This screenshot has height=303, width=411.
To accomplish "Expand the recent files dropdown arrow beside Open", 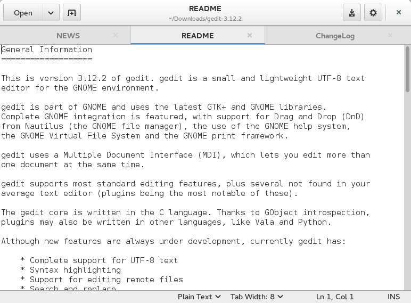I will (x=51, y=13).
